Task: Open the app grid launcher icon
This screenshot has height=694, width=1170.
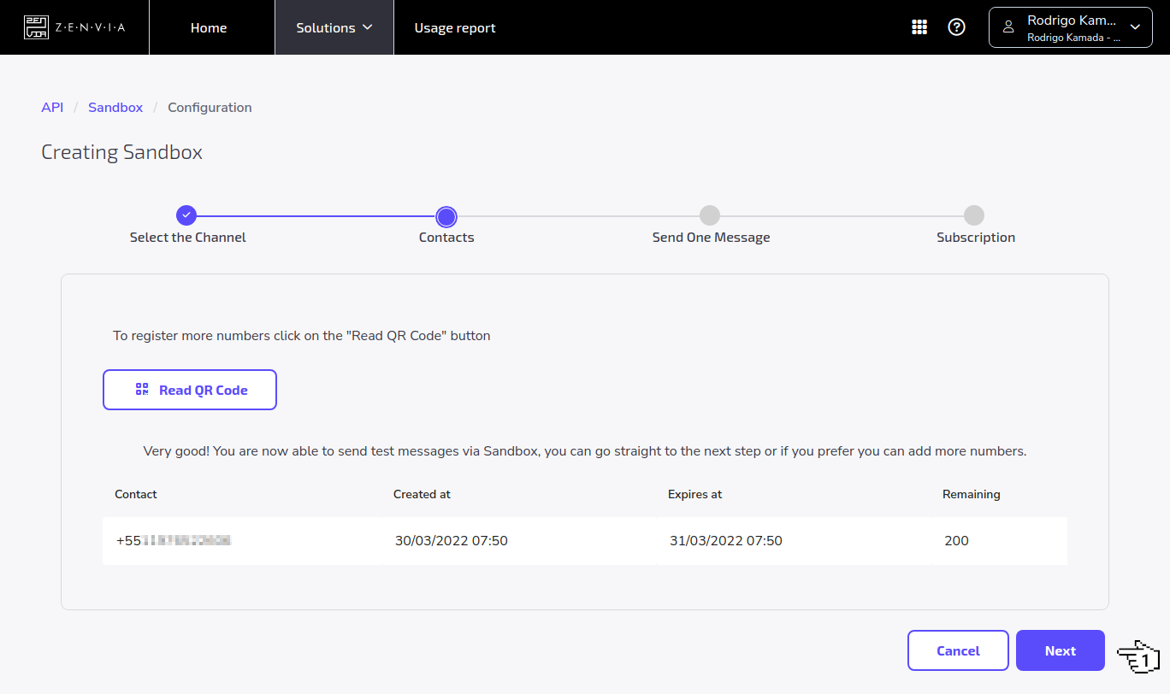Action: 919,26
